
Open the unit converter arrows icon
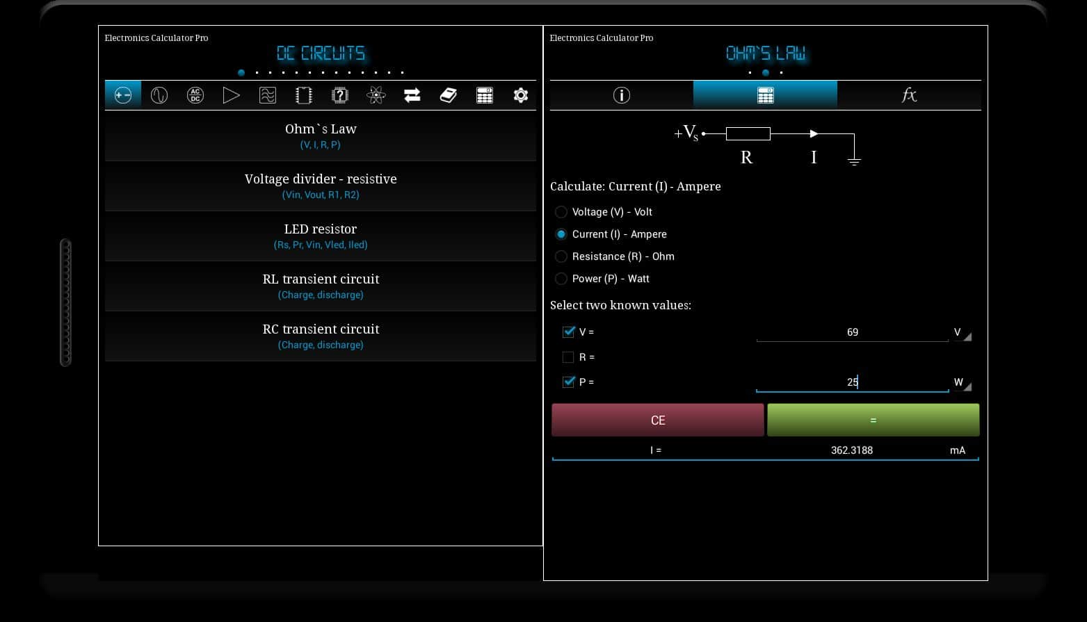(412, 95)
